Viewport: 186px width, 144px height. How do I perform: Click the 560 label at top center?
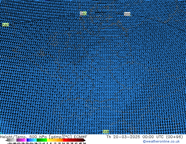(x=83, y=14)
